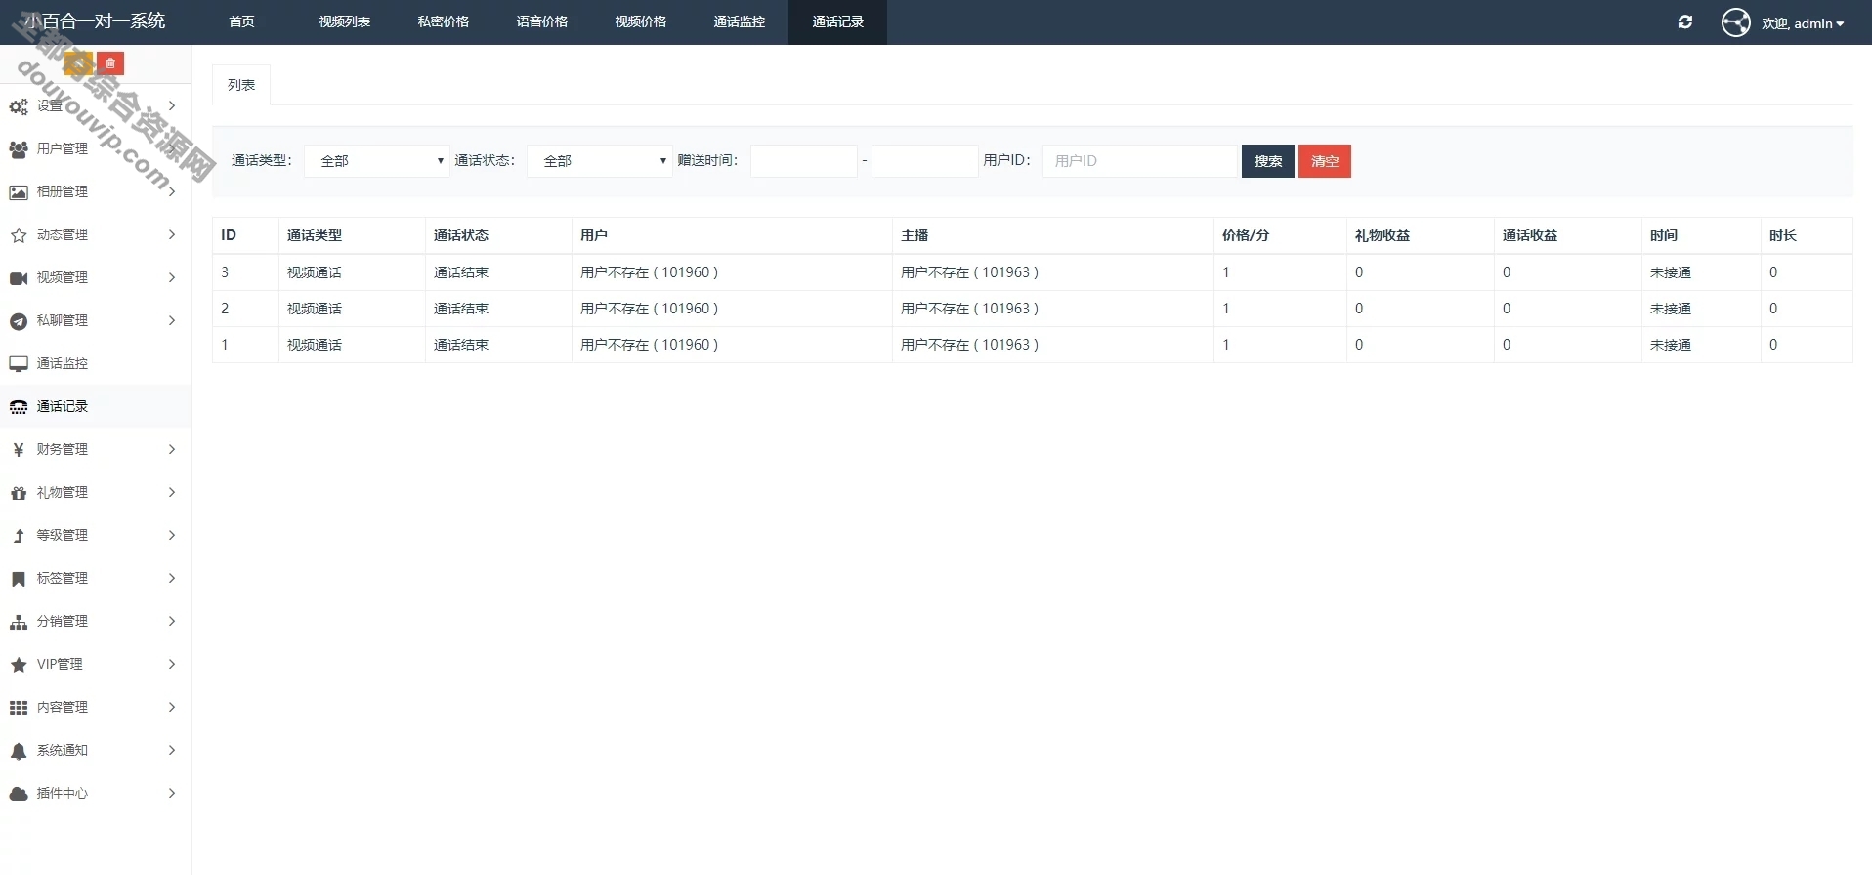Click the end date field of 赠送时间
This screenshot has height=875, width=1872.
925,161
